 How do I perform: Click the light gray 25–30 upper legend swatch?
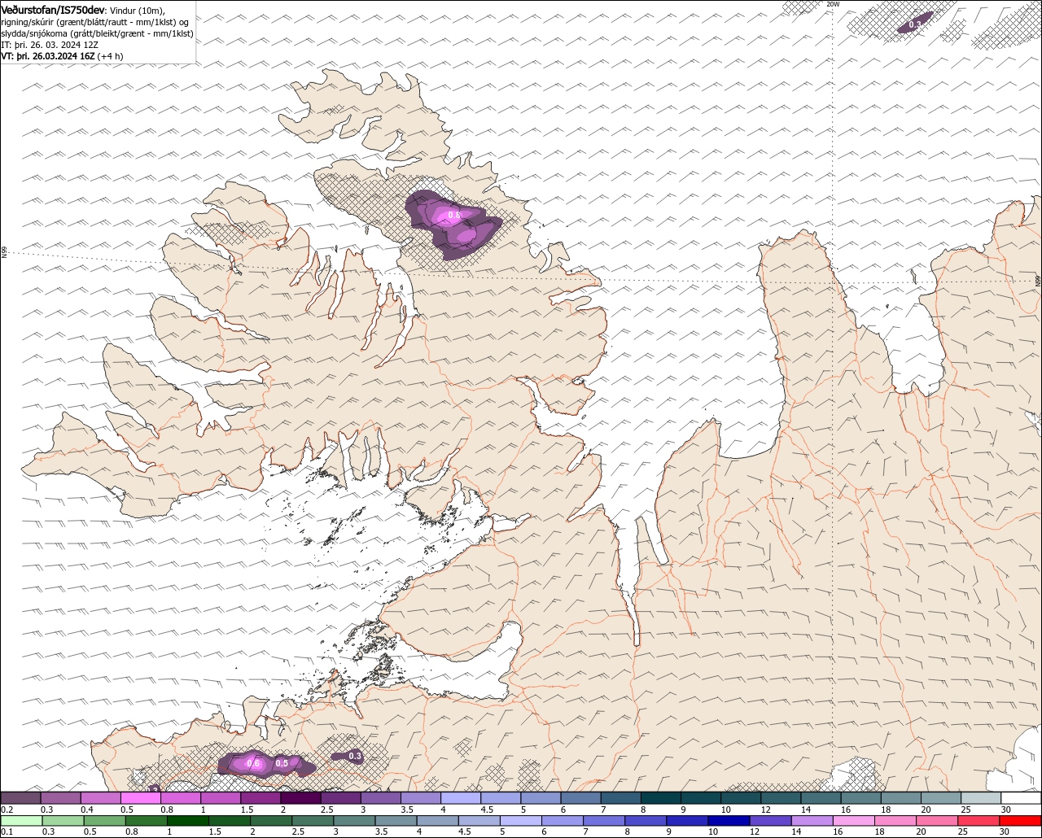pos(982,798)
